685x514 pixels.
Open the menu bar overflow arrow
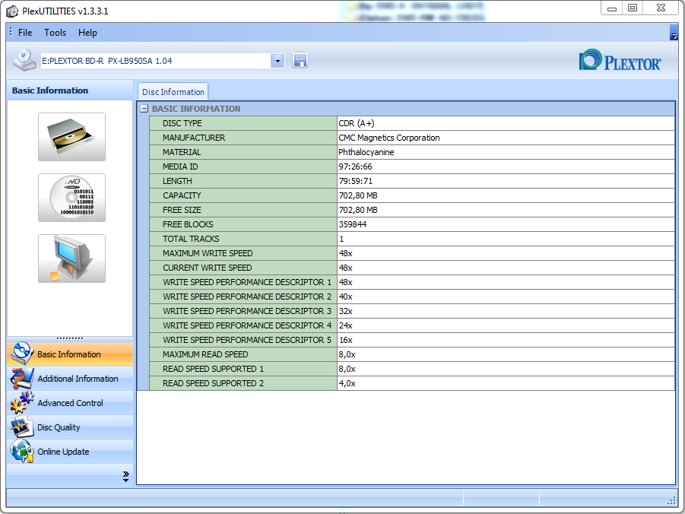(x=674, y=33)
